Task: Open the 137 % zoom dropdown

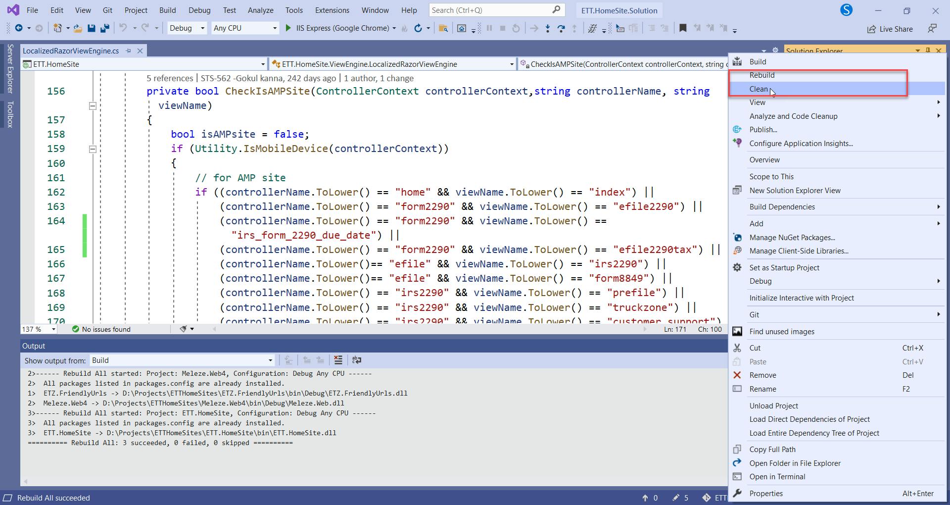Action: (39, 329)
